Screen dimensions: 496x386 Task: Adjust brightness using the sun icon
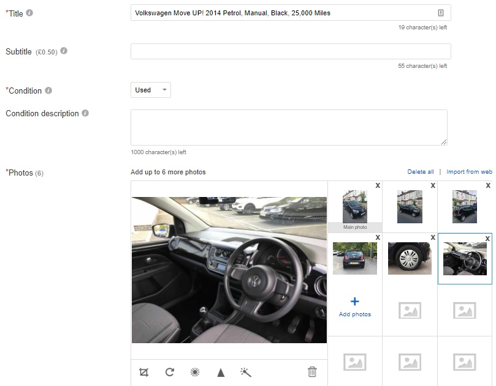click(x=195, y=373)
